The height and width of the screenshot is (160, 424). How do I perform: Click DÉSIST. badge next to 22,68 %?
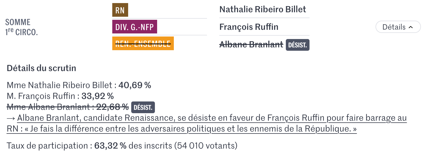coord(143,107)
